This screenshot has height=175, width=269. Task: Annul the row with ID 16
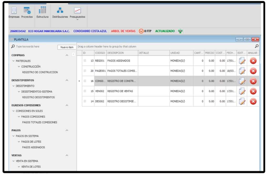point(253,81)
